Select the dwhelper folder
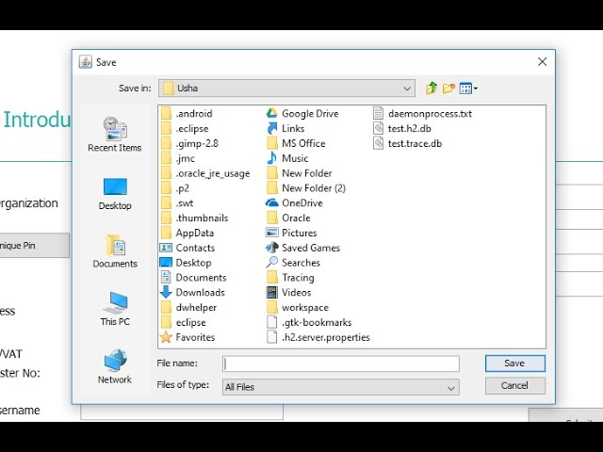Screen dimensions: 603x452 point(188,308)
